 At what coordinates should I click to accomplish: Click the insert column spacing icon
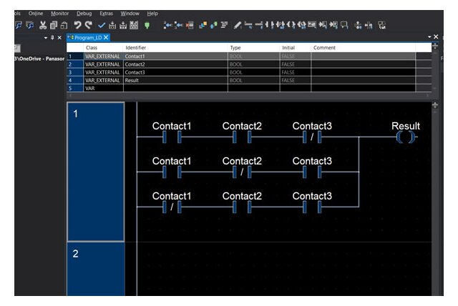[369, 26]
